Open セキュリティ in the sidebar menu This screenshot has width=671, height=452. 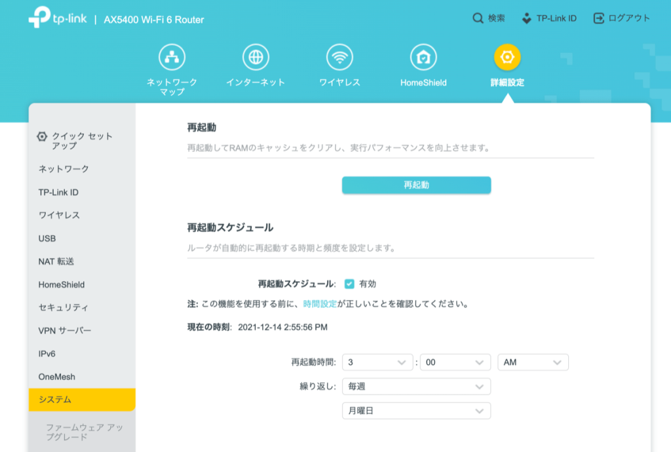63,307
